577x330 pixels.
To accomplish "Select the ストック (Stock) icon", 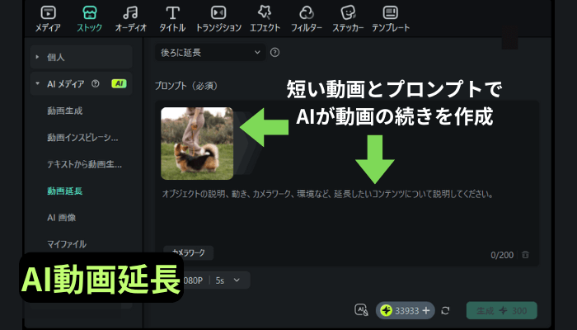I will pyautogui.click(x=91, y=13).
